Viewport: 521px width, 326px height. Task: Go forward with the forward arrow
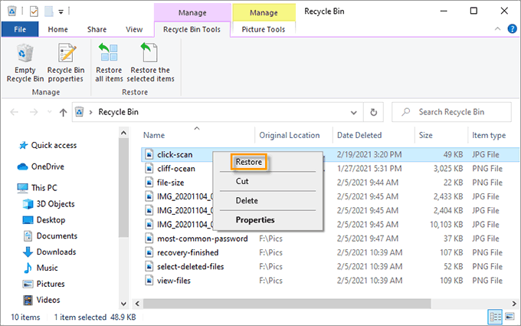pyautogui.click(x=34, y=112)
